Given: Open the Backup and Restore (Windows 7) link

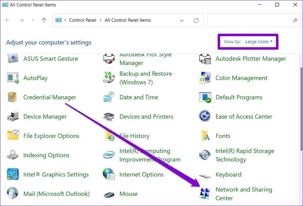Looking at the screenshot, I should (x=146, y=78).
